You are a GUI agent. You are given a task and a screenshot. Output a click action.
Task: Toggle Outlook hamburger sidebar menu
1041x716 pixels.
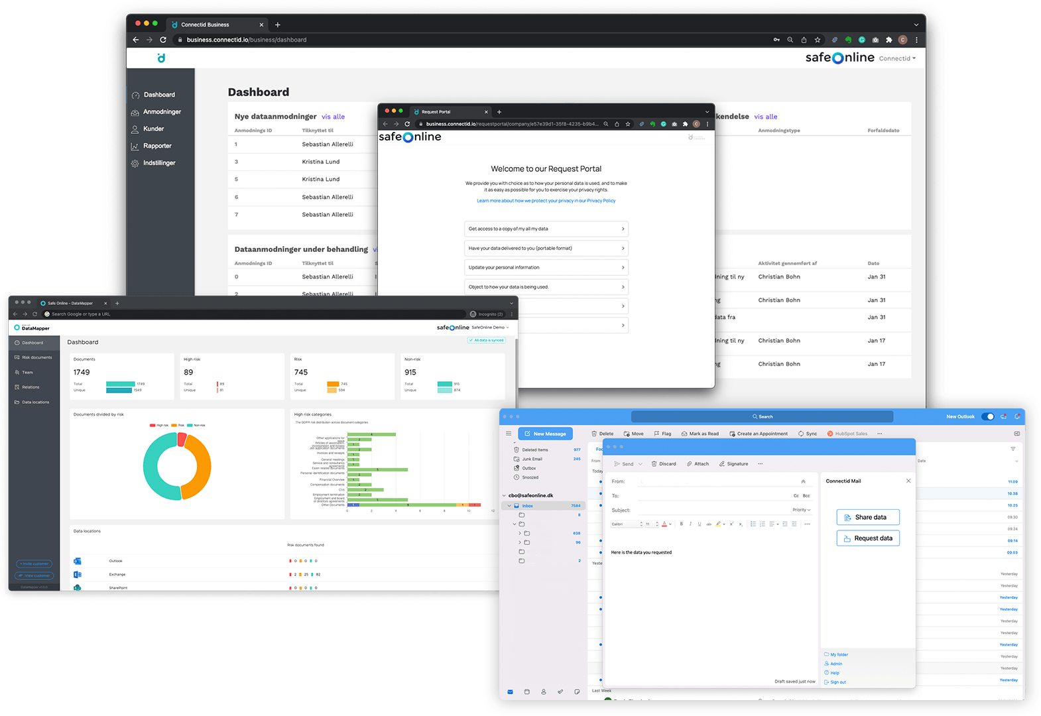point(509,434)
